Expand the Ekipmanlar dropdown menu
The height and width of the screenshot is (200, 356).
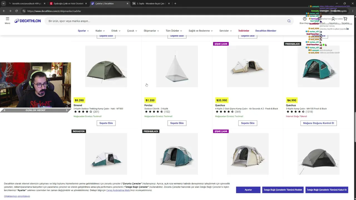151,31
